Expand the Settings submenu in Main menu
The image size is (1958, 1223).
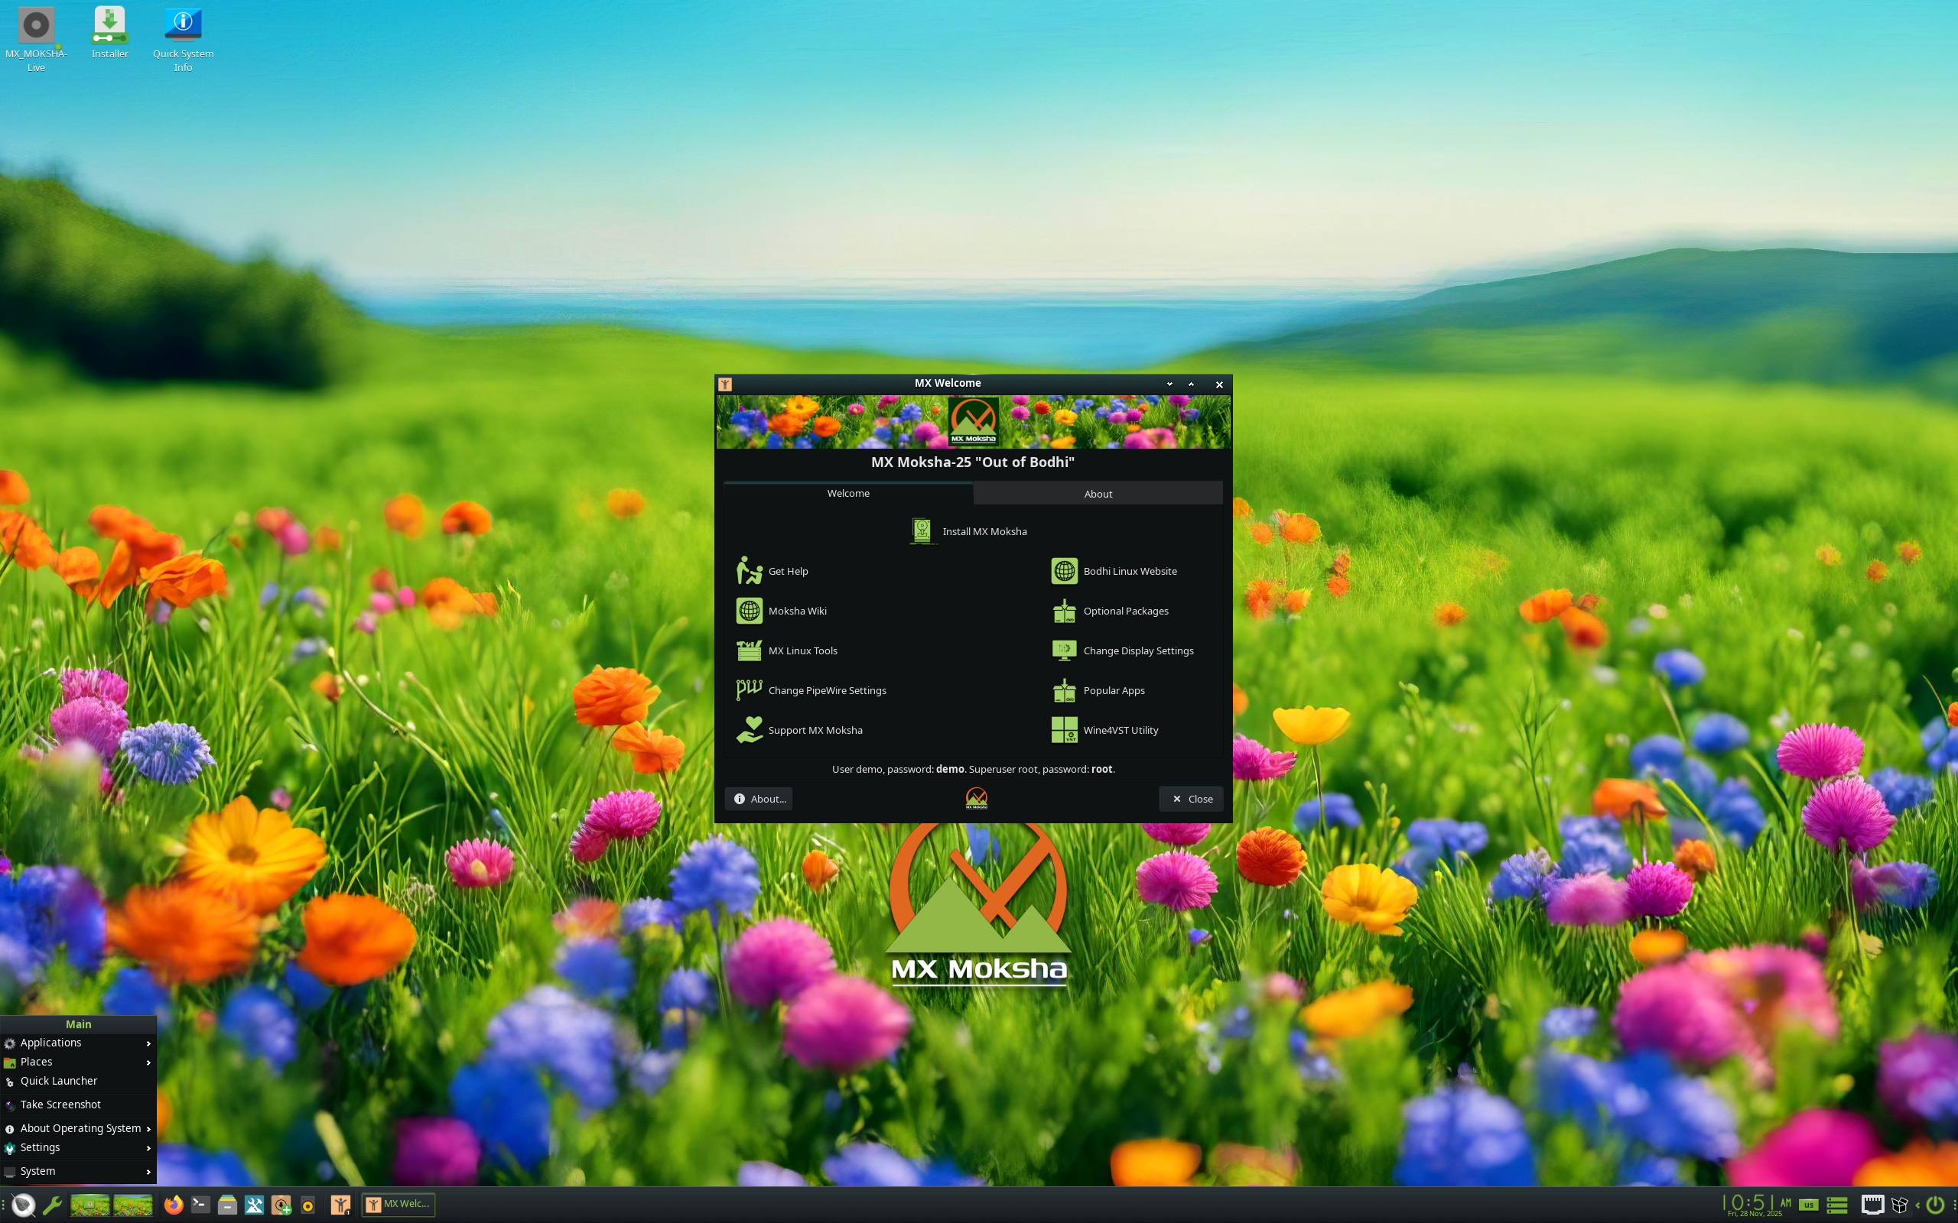coord(78,1147)
